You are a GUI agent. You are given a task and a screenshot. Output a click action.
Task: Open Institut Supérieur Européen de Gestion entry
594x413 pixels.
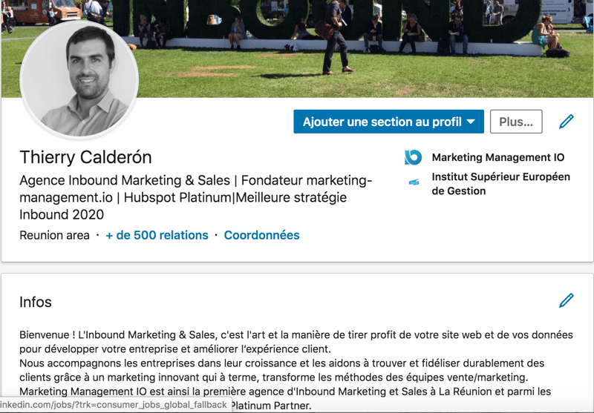coord(500,184)
